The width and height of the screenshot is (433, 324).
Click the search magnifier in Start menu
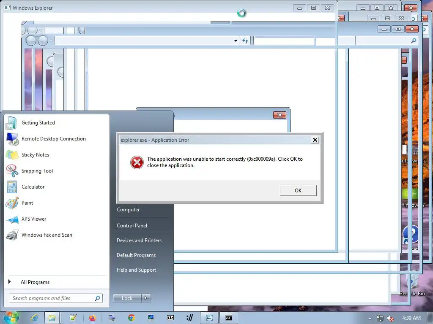[98, 298]
